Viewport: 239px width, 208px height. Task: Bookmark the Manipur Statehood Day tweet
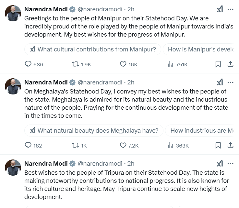pos(218,64)
